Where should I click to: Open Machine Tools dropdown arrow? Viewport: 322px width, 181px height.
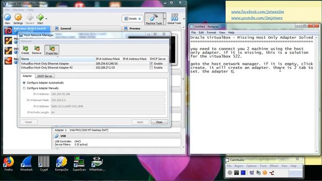(165, 19)
